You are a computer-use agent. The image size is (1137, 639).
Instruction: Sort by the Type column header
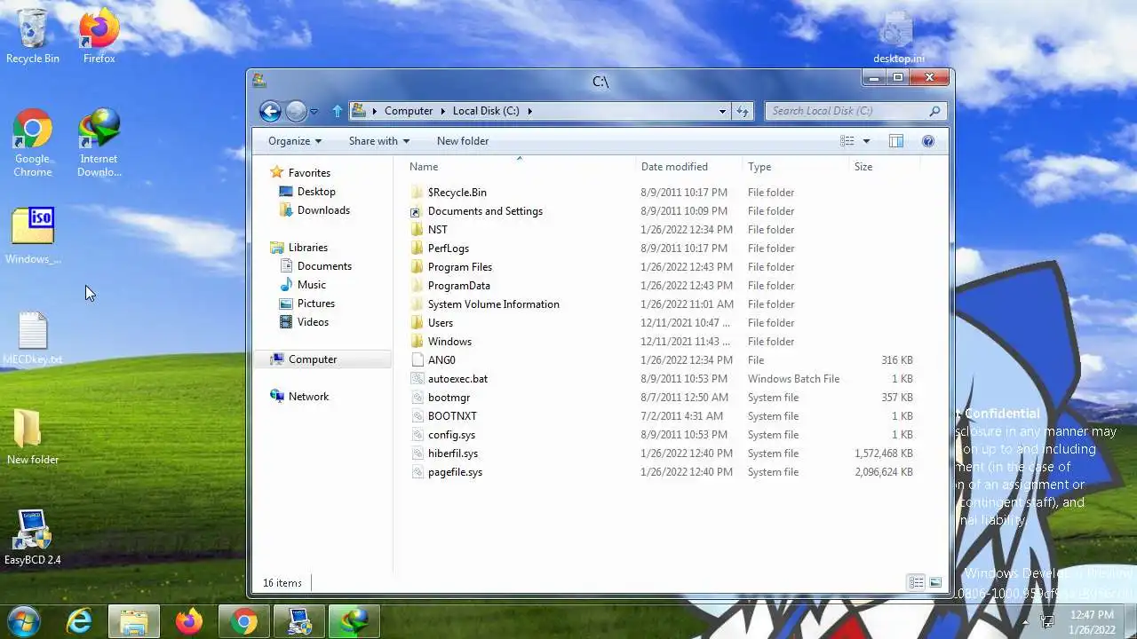[796, 167]
